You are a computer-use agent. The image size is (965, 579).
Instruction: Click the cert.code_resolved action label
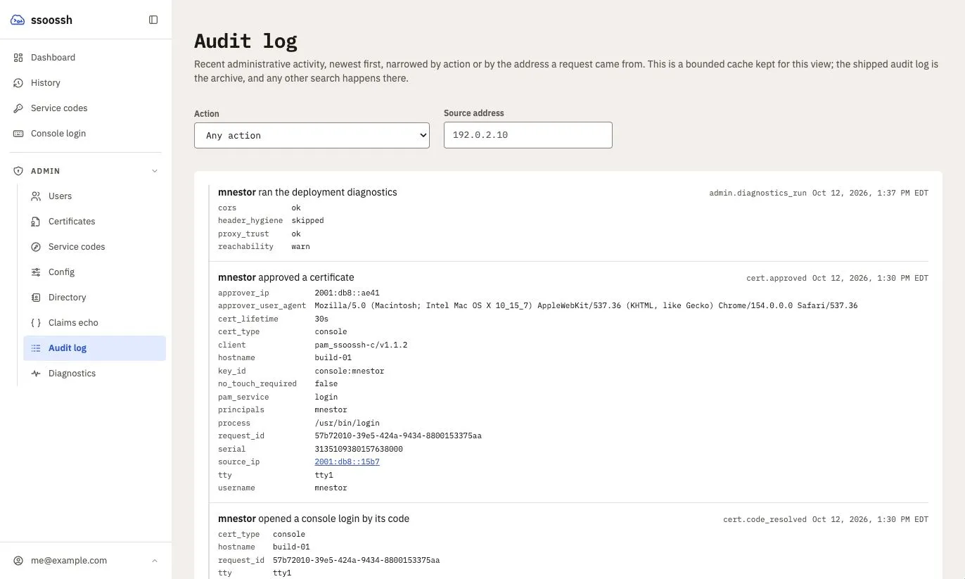pos(765,519)
